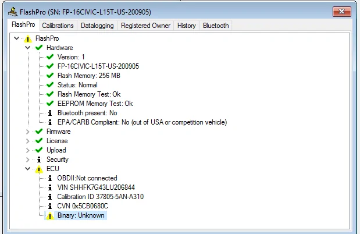This screenshot has width=360, height=234.
Task: Click the check icon beside Flash Memory Test
Action: pos(50,94)
